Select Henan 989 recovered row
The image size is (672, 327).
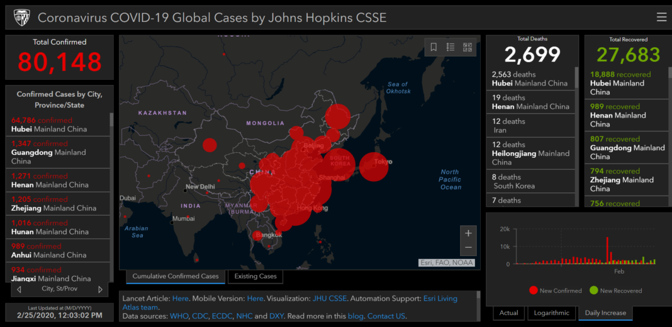coord(626,115)
